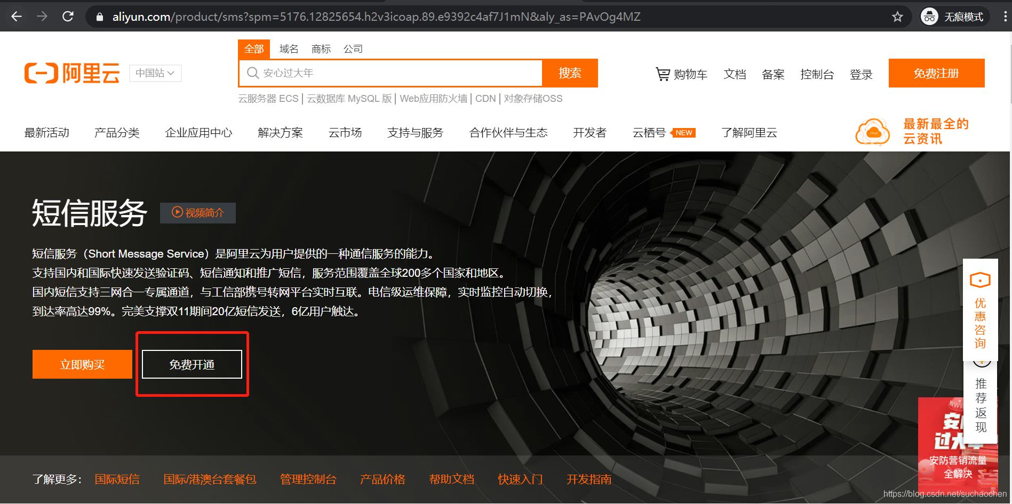Click the 登录 link
The width and height of the screenshot is (1012, 504).
click(x=861, y=75)
